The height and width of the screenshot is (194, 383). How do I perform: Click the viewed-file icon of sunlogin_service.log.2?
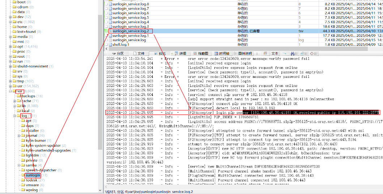110,31
